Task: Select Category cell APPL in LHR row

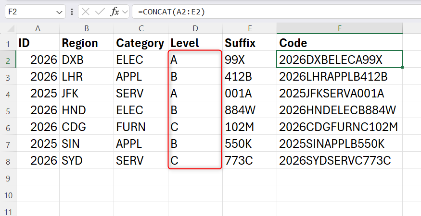Action: pos(141,76)
